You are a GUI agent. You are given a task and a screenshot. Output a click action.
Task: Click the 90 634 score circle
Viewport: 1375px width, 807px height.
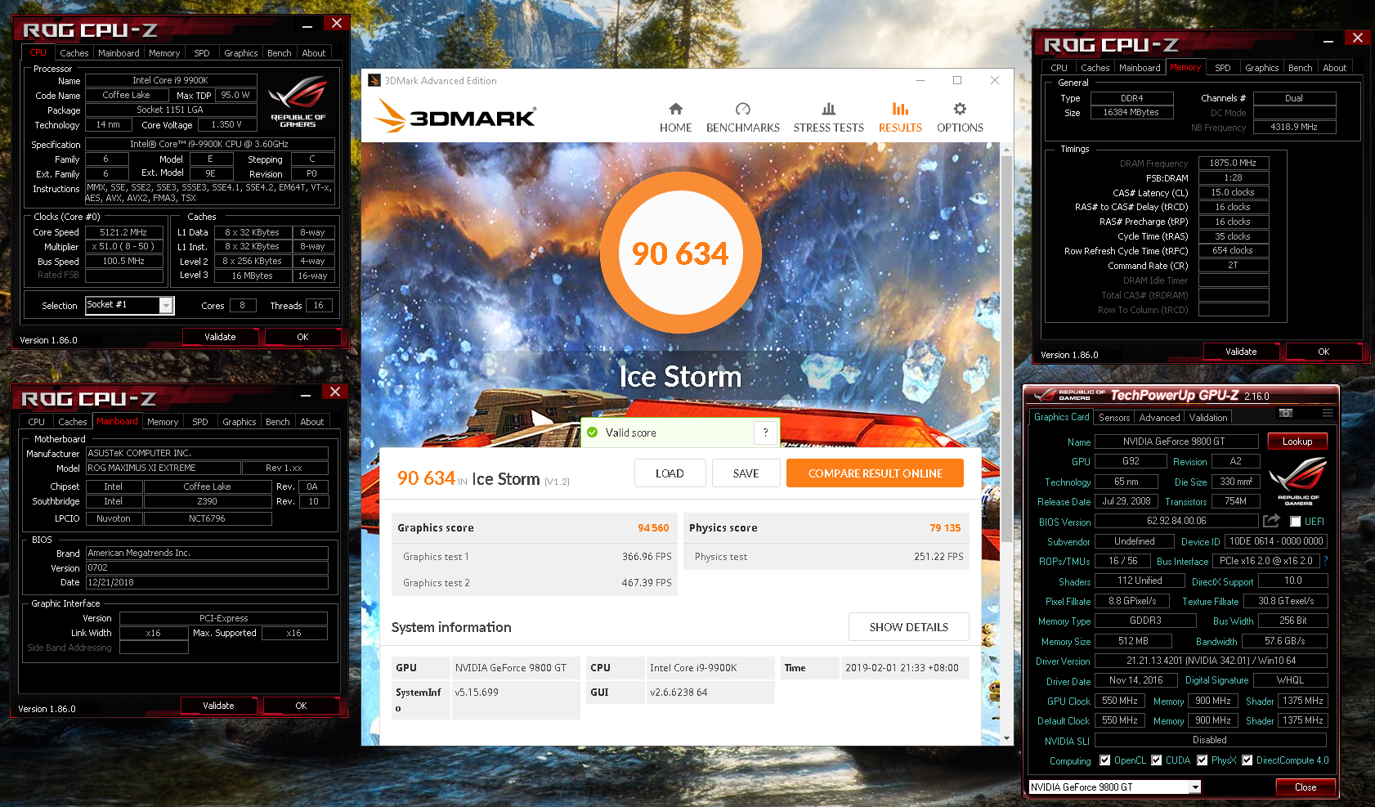[x=680, y=253]
